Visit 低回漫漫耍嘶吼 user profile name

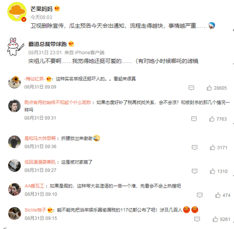[40, 162]
